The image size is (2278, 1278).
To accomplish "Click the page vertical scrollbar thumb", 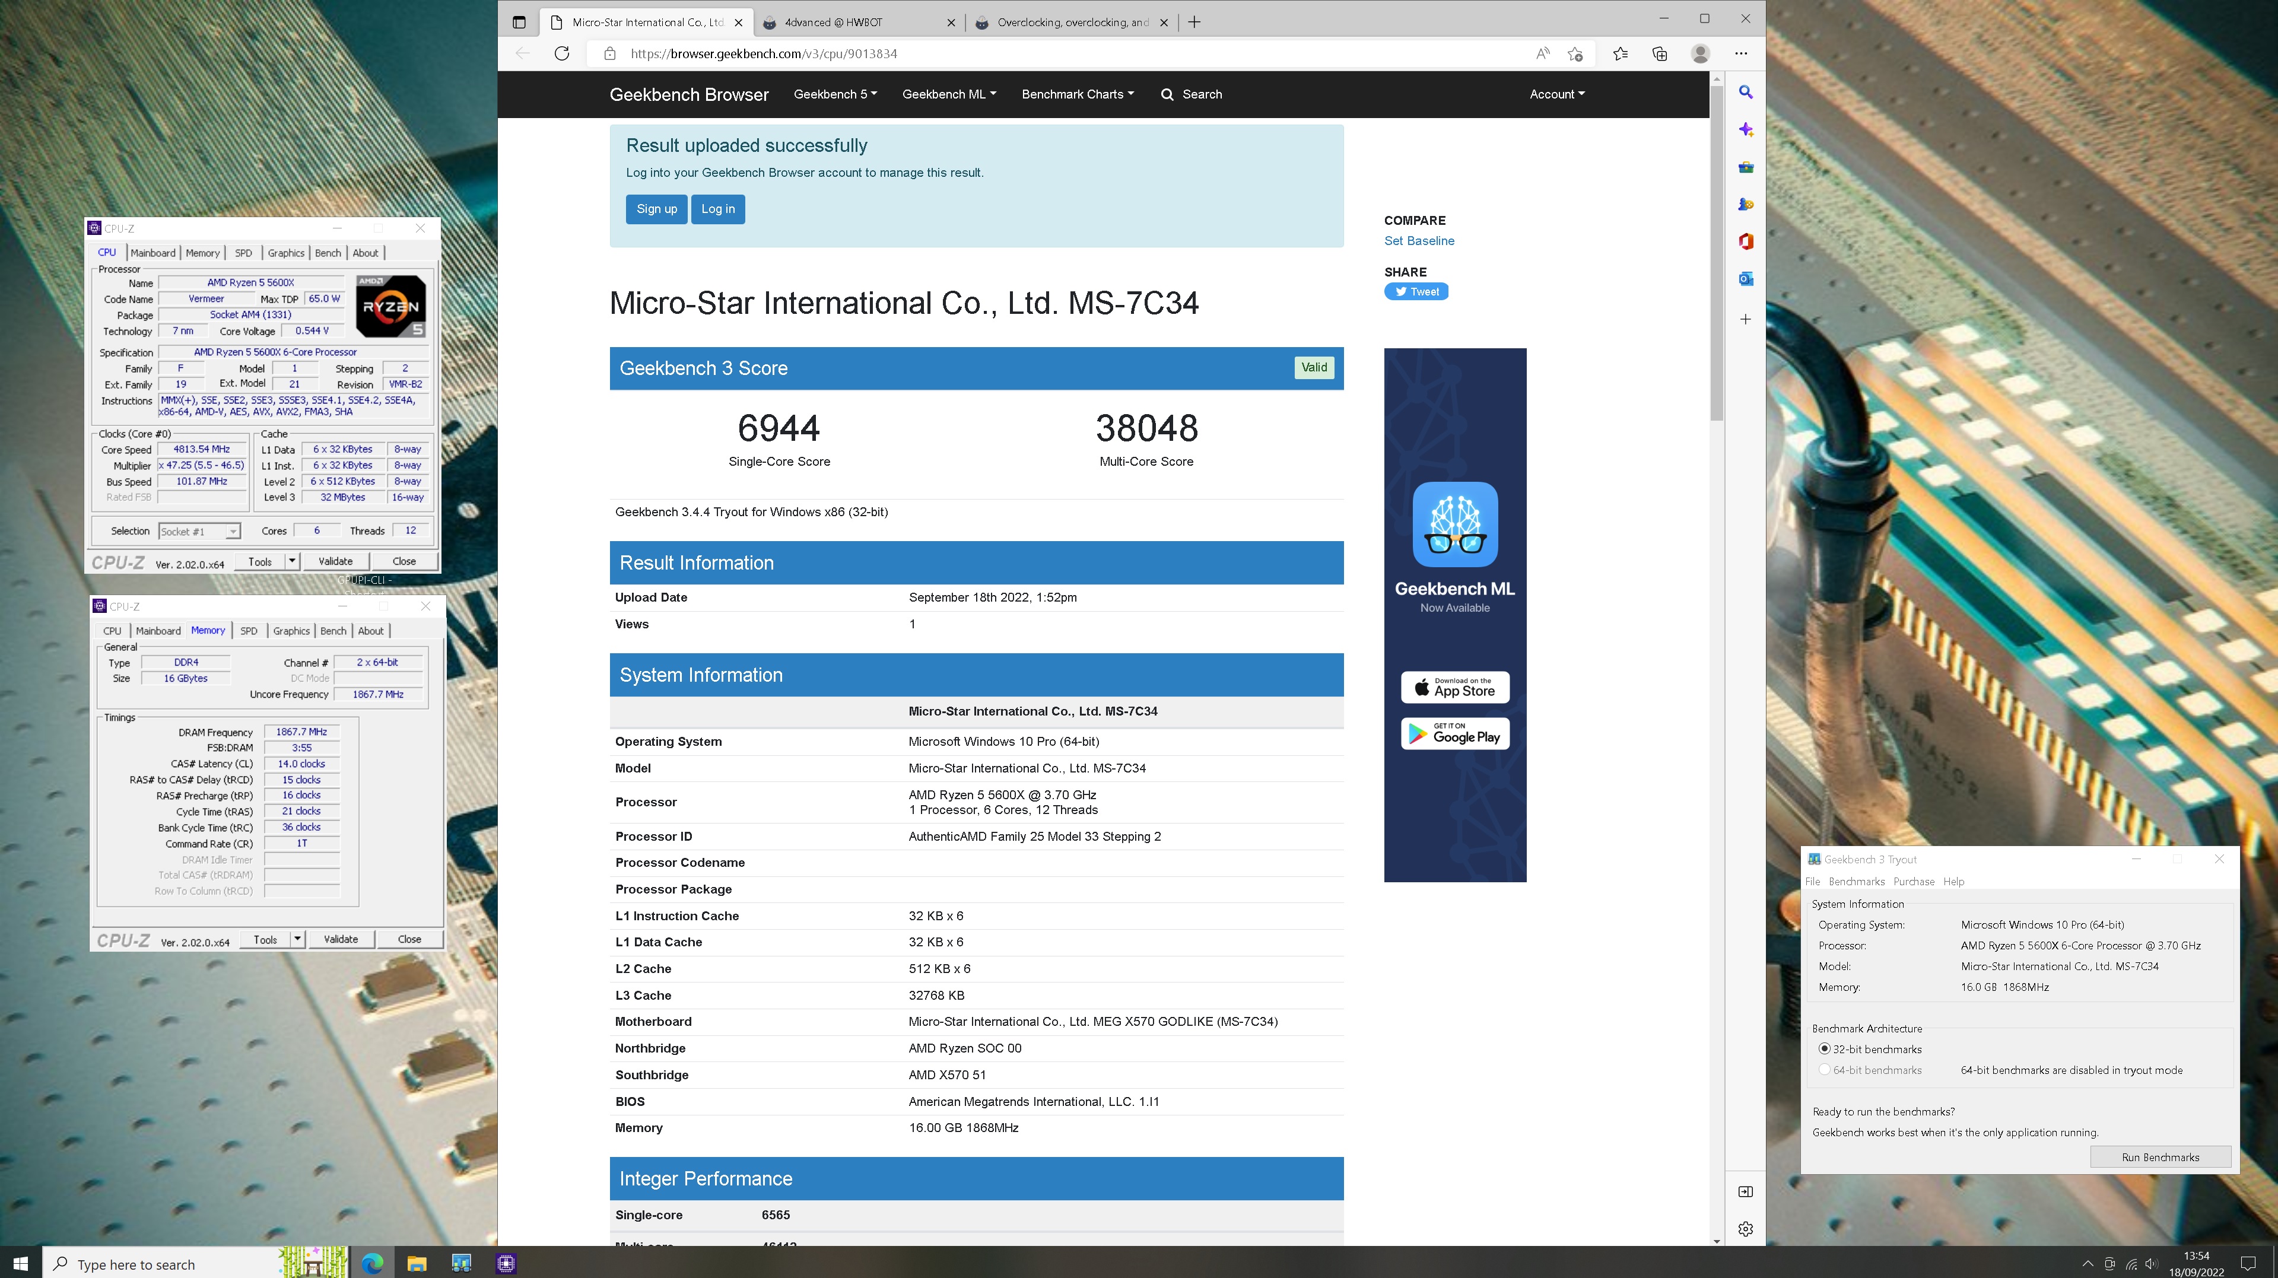I will (x=1717, y=252).
